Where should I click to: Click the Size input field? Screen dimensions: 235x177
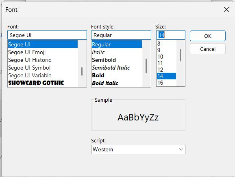click(x=171, y=35)
